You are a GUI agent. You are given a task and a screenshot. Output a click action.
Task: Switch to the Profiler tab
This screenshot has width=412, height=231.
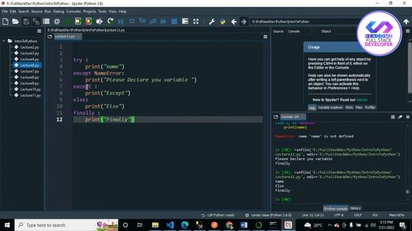pos(370,108)
